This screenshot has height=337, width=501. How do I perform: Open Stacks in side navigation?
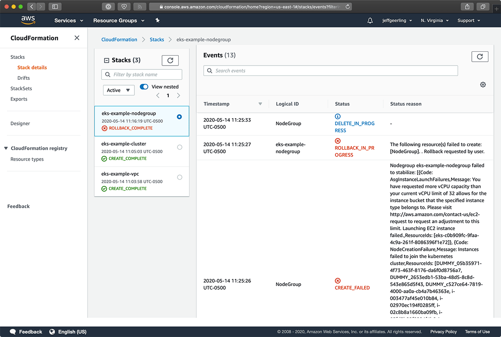click(x=18, y=57)
